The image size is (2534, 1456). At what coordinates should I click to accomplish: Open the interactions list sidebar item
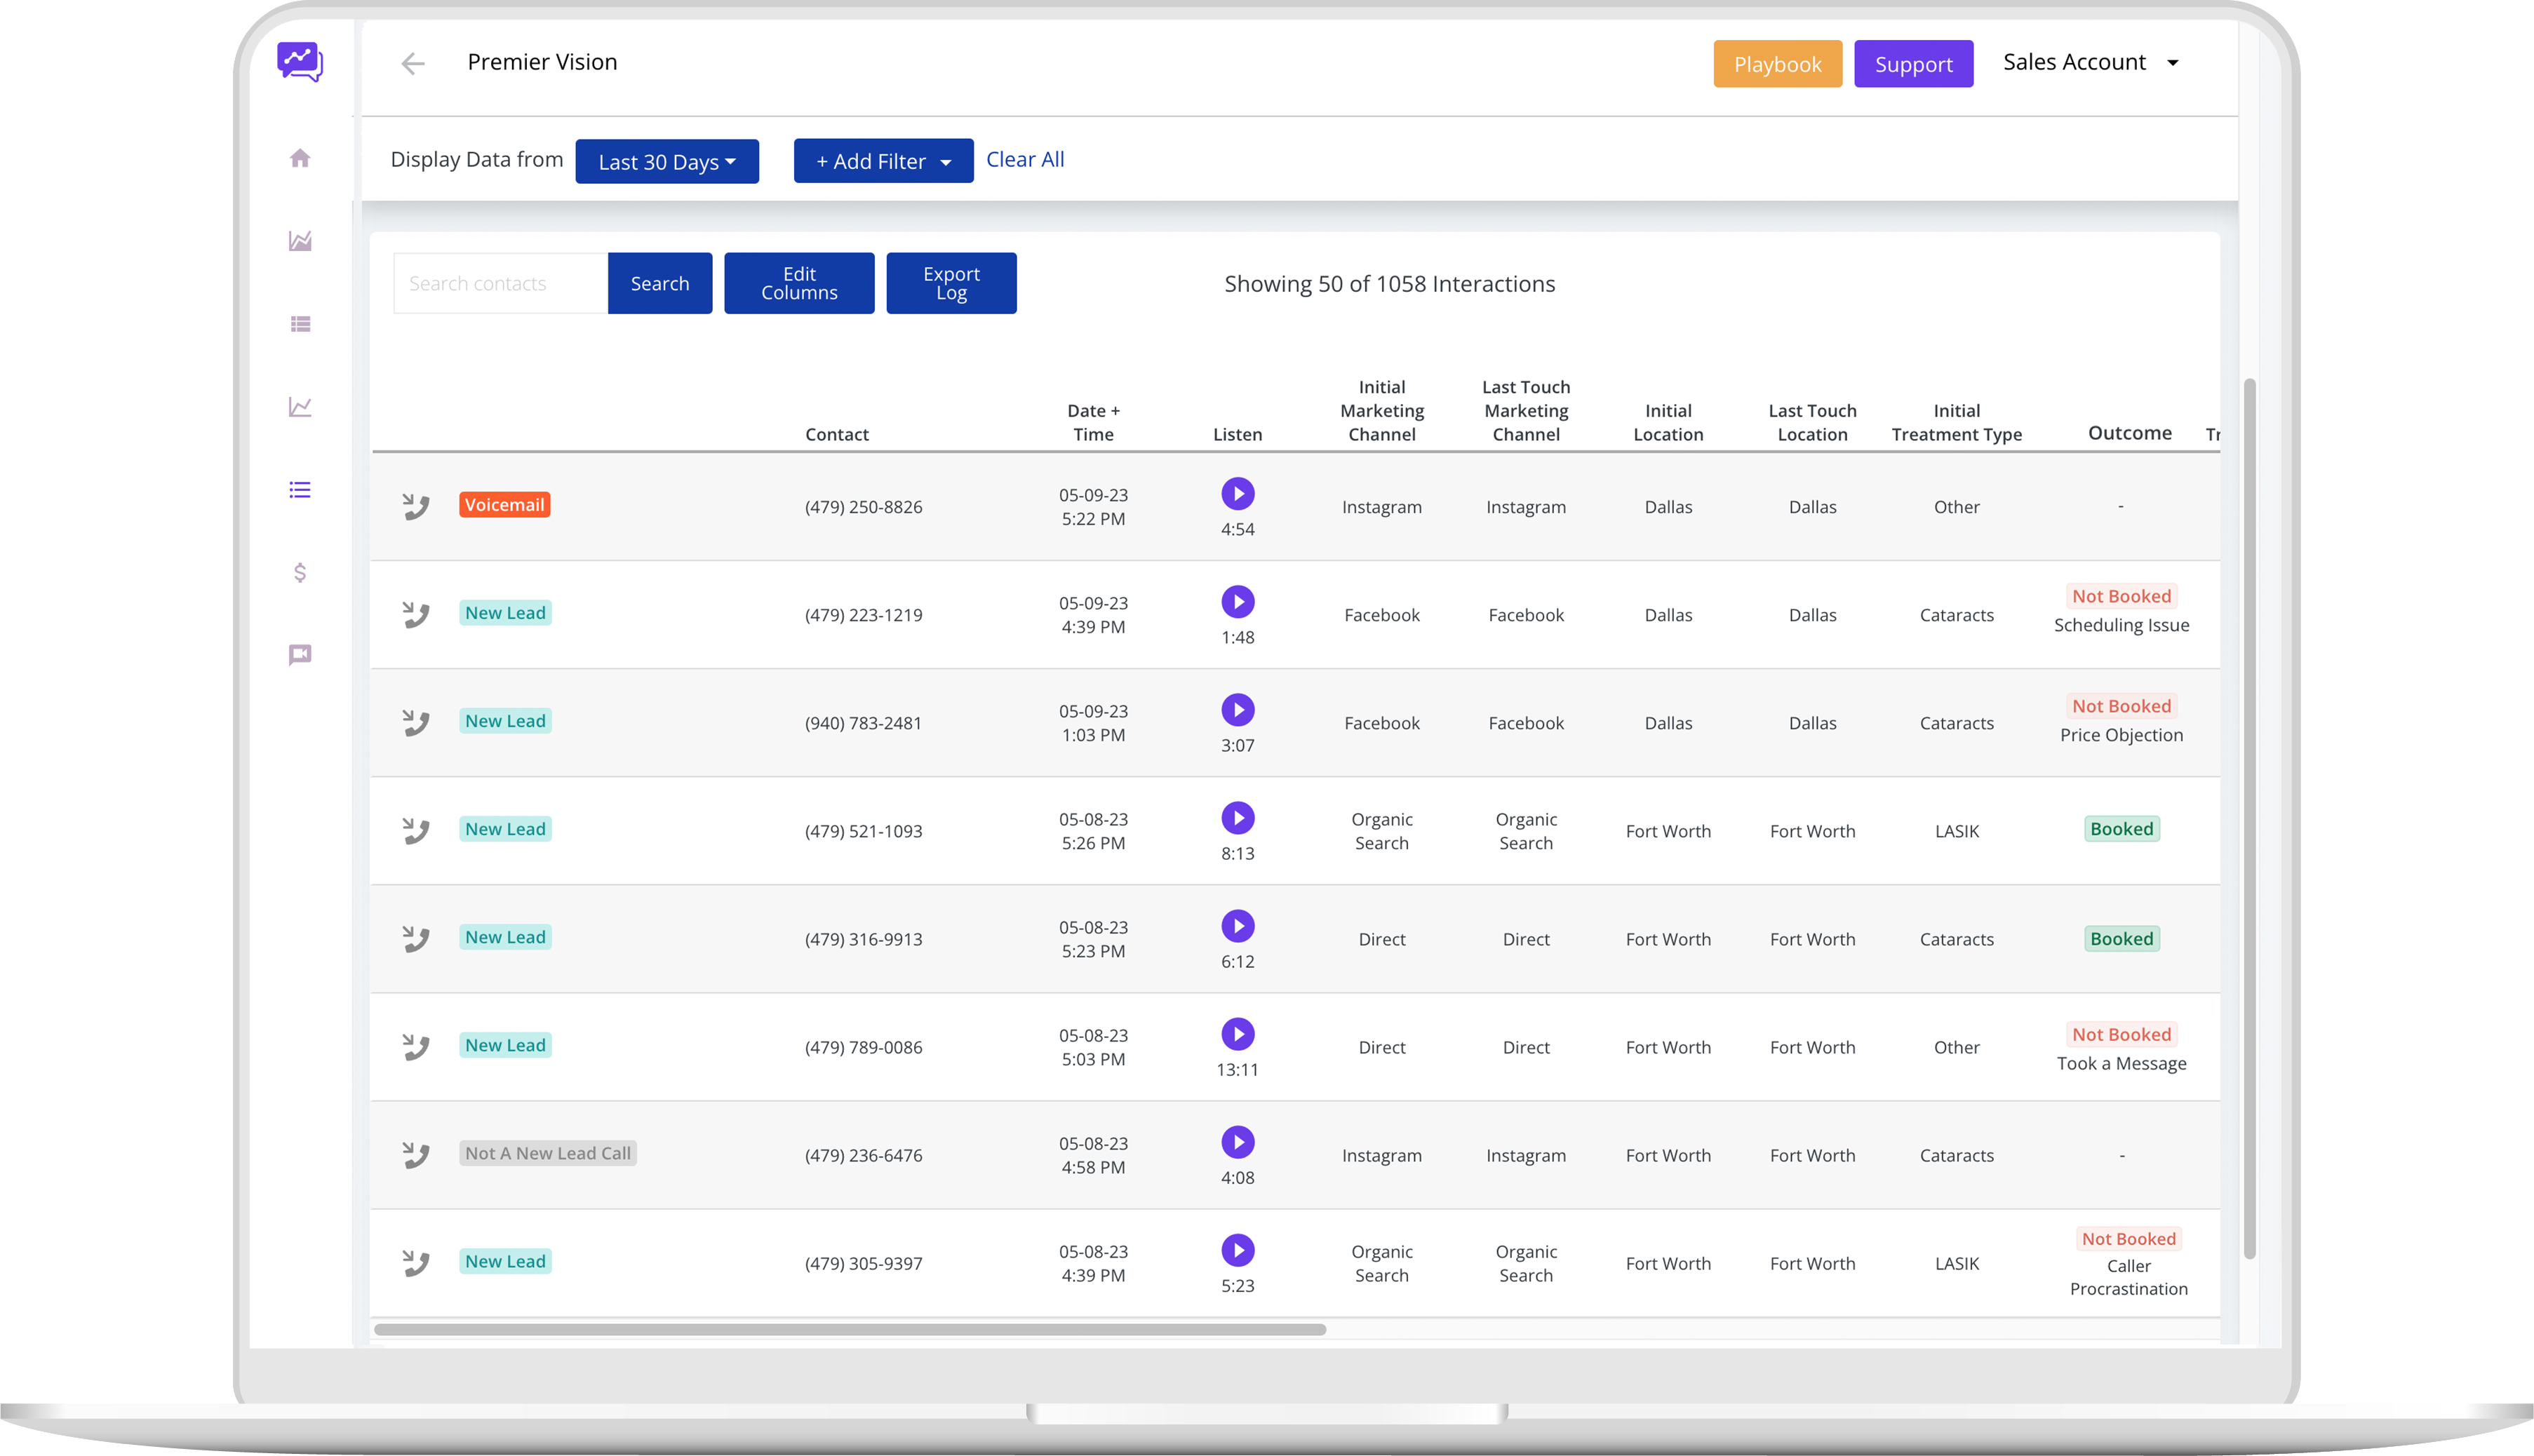coord(300,490)
